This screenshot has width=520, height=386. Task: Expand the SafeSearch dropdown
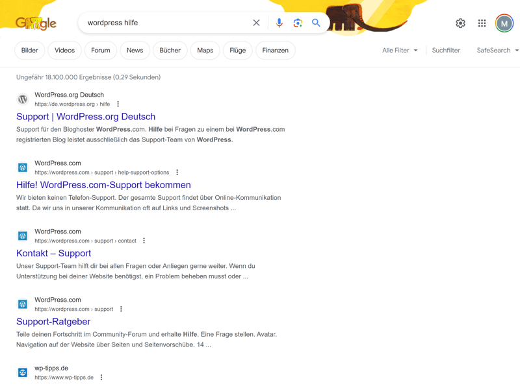pos(497,50)
